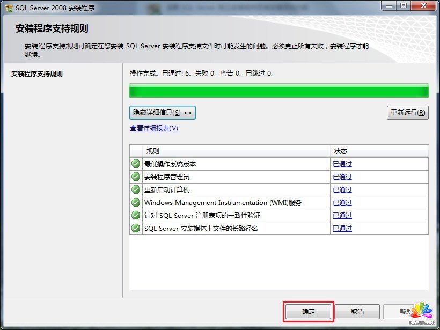This screenshot has height=330, width=440.
Task: Click the check icon beside WMI服务 rule
Action: (x=136, y=202)
